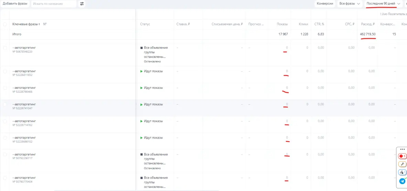This screenshot has width=407, height=191.
Task: Sort by 'Ключевые фразы' column header
Action: pyautogui.click(x=26, y=24)
